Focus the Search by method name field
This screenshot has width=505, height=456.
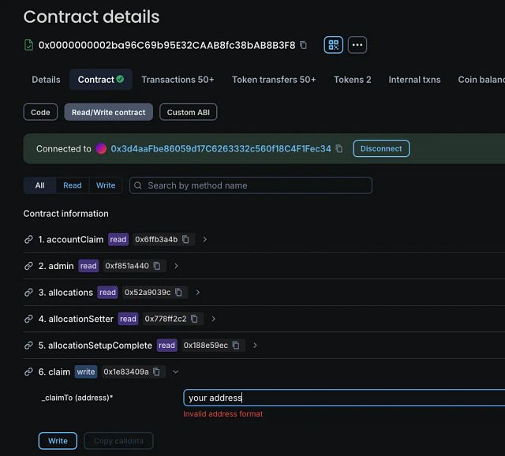pyautogui.click(x=252, y=185)
